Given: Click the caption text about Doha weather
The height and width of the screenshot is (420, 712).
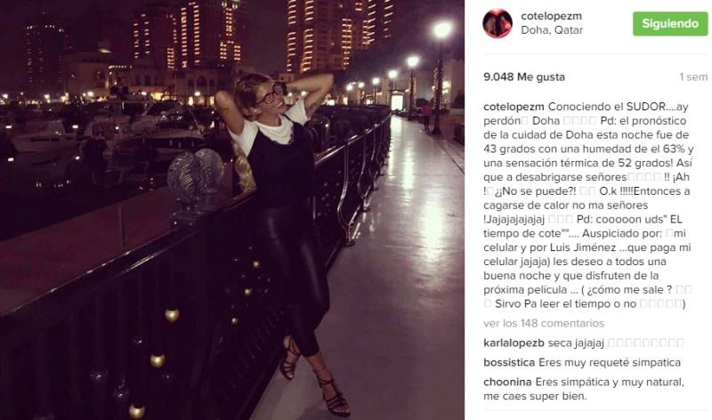Looking at the screenshot, I should (x=588, y=206).
